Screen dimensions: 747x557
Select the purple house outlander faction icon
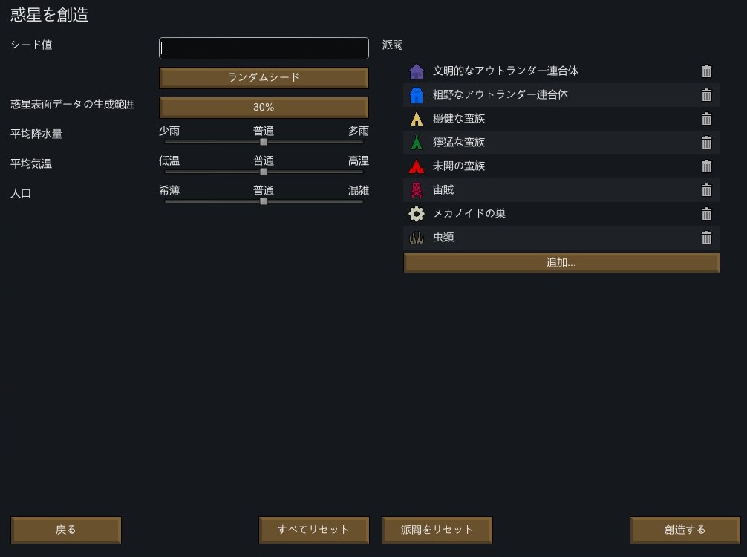[x=417, y=71]
